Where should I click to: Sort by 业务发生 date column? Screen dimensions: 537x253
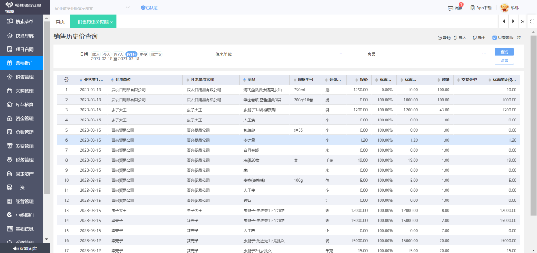coord(91,80)
